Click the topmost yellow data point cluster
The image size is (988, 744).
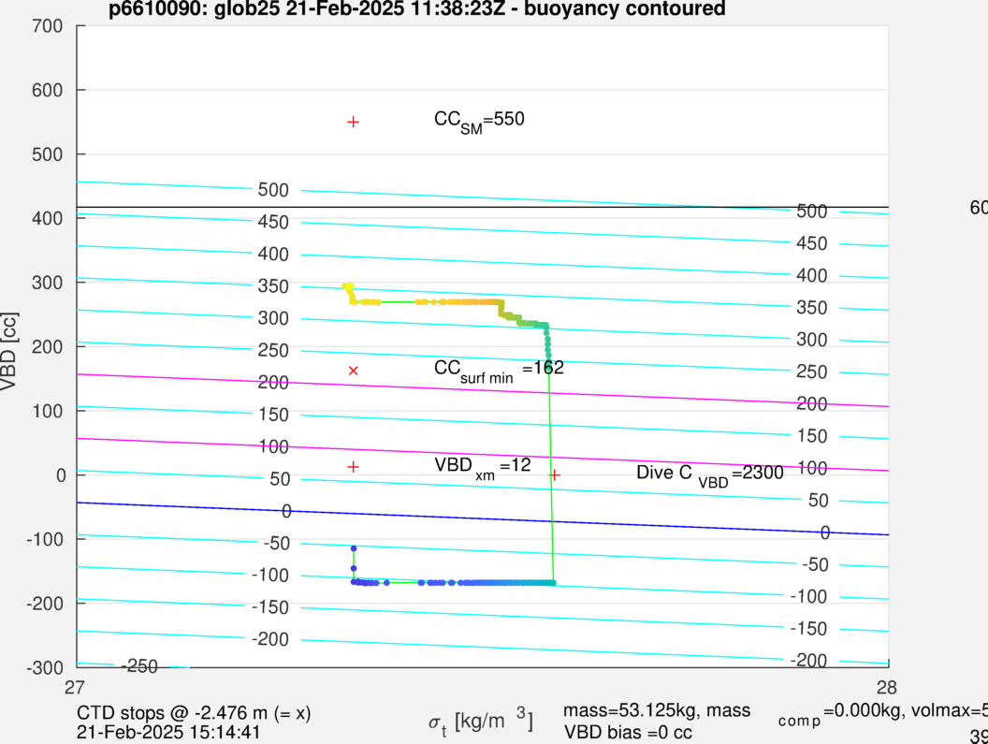pos(348,287)
